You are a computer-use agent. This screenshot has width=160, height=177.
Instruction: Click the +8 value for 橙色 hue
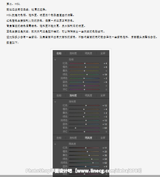105,67
